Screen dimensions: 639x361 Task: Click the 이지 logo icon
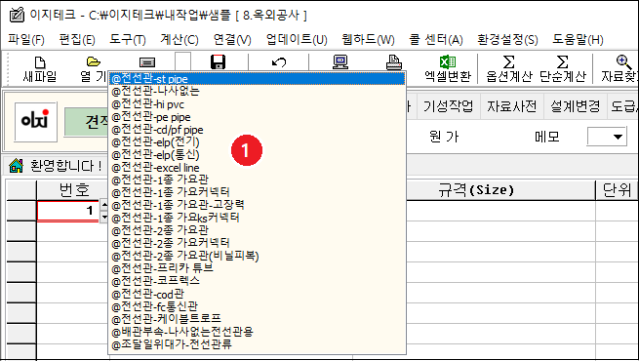(x=35, y=122)
